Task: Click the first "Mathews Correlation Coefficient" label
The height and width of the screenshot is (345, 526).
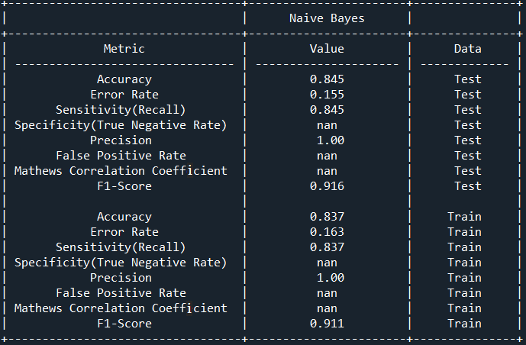Action: pos(121,171)
